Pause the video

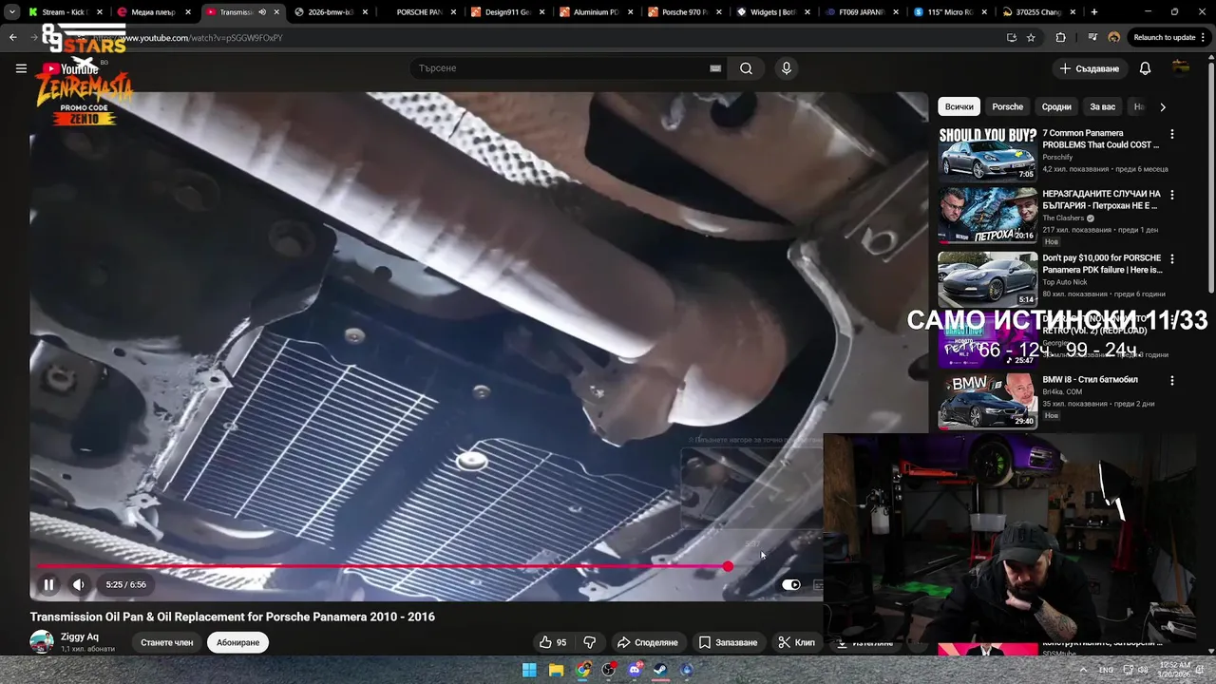[x=48, y=584]
